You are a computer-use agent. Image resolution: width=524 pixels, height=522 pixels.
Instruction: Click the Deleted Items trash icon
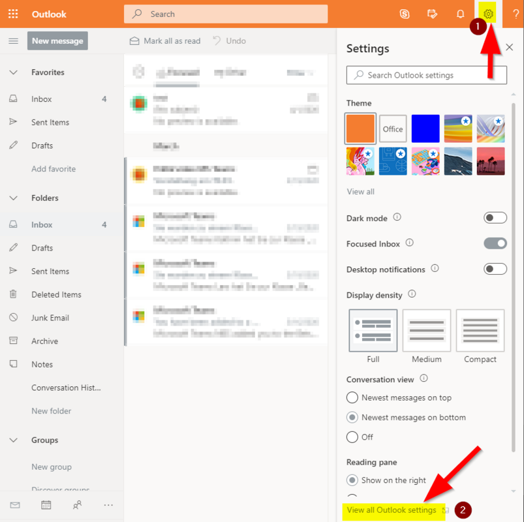13,294
